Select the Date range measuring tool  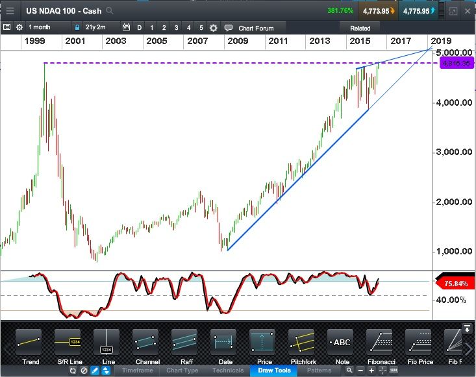(223, 342)
